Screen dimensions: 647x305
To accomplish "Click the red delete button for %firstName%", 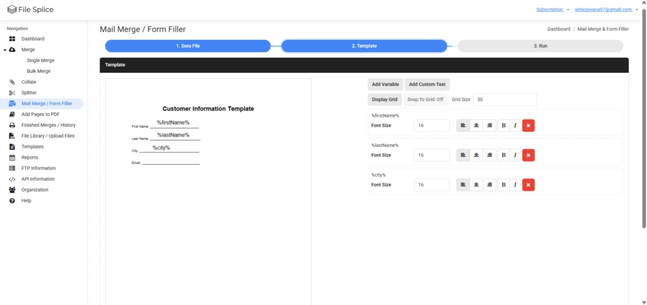I will 528,126.
